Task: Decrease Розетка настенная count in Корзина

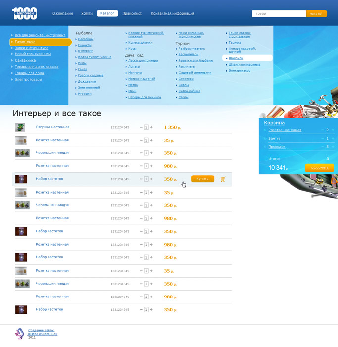Action: [x=323, y=130]
